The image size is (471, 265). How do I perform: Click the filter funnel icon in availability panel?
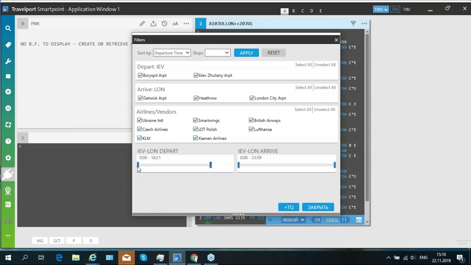pos(353,24)
